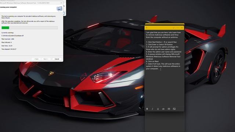Viewport: 235px width, 132px height.
Task: Toggle italic formatting in the sticky note
Action: [152, 109]
